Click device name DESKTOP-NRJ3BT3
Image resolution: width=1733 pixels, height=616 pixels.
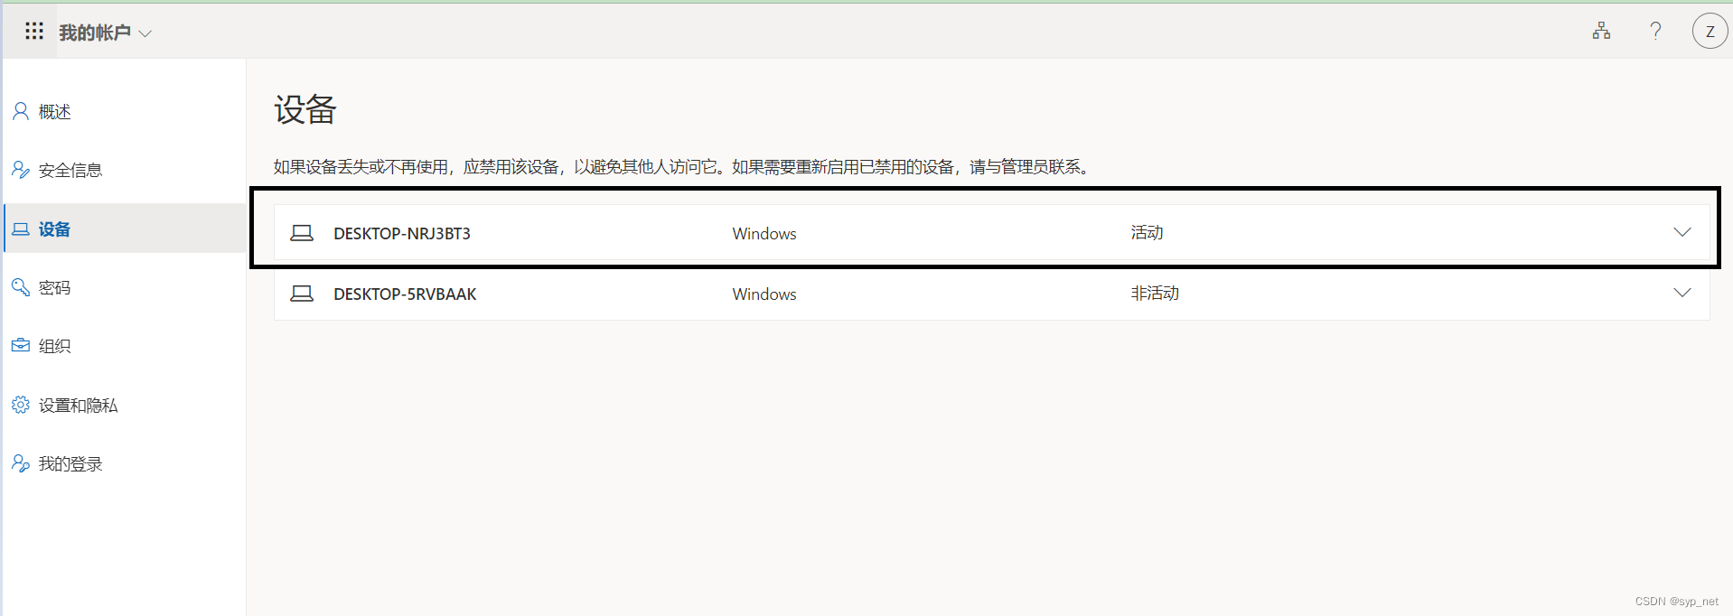402,233
